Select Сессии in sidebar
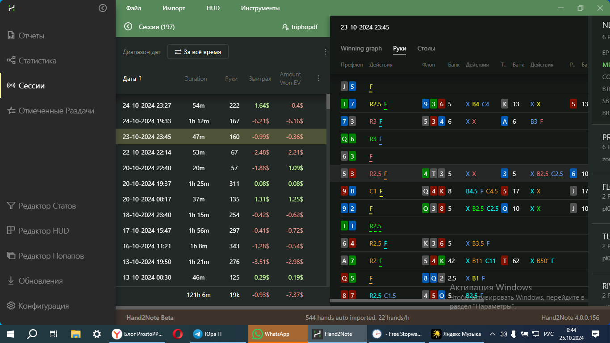The height and width of the screenshot is (343, 610). tap(31, 86)
